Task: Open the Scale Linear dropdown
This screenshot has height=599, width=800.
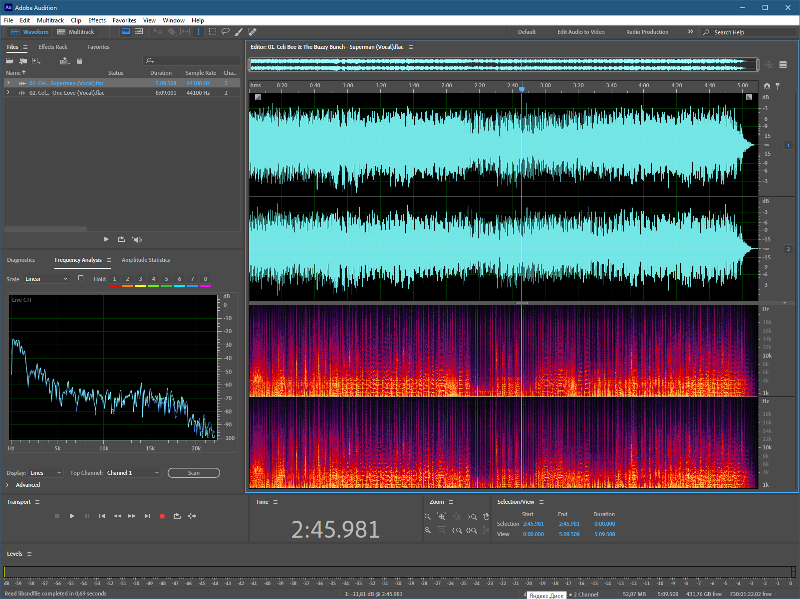Action: coord(46,279)
